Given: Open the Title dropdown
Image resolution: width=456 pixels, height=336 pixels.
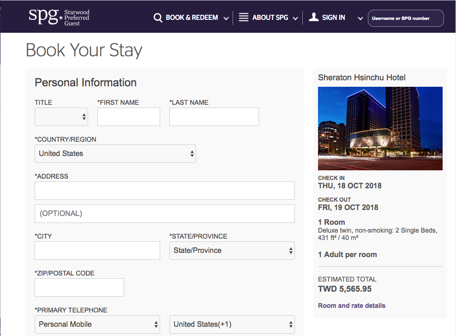Looking at the screenshot, I should click(x=61, y=117).
